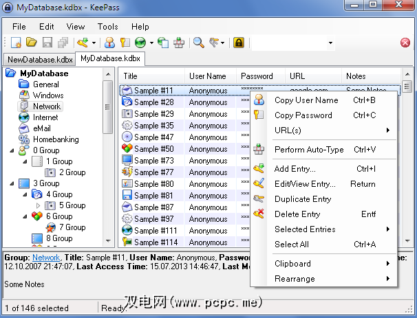Click the URL column header
Screen dimensions: 417x318
(313, 76)
